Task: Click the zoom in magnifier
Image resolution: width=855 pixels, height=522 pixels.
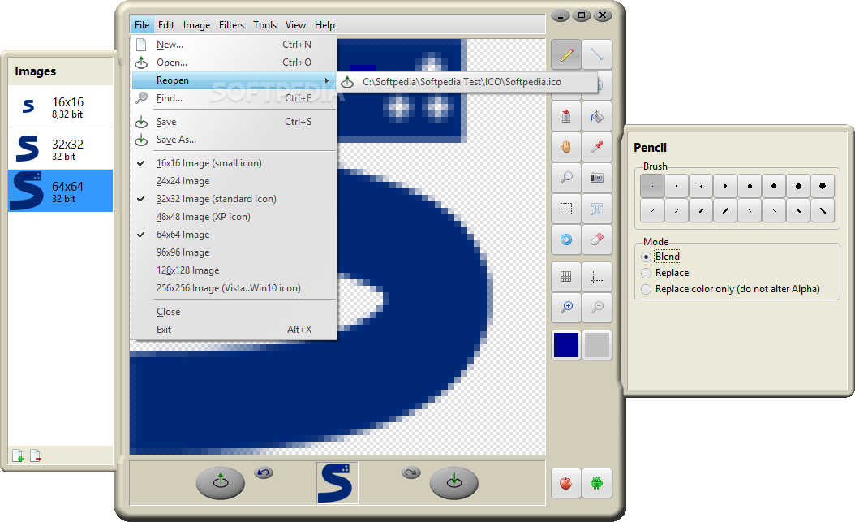Action: [566, 307]
